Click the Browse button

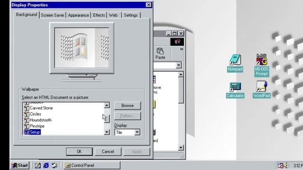(127, 106)
